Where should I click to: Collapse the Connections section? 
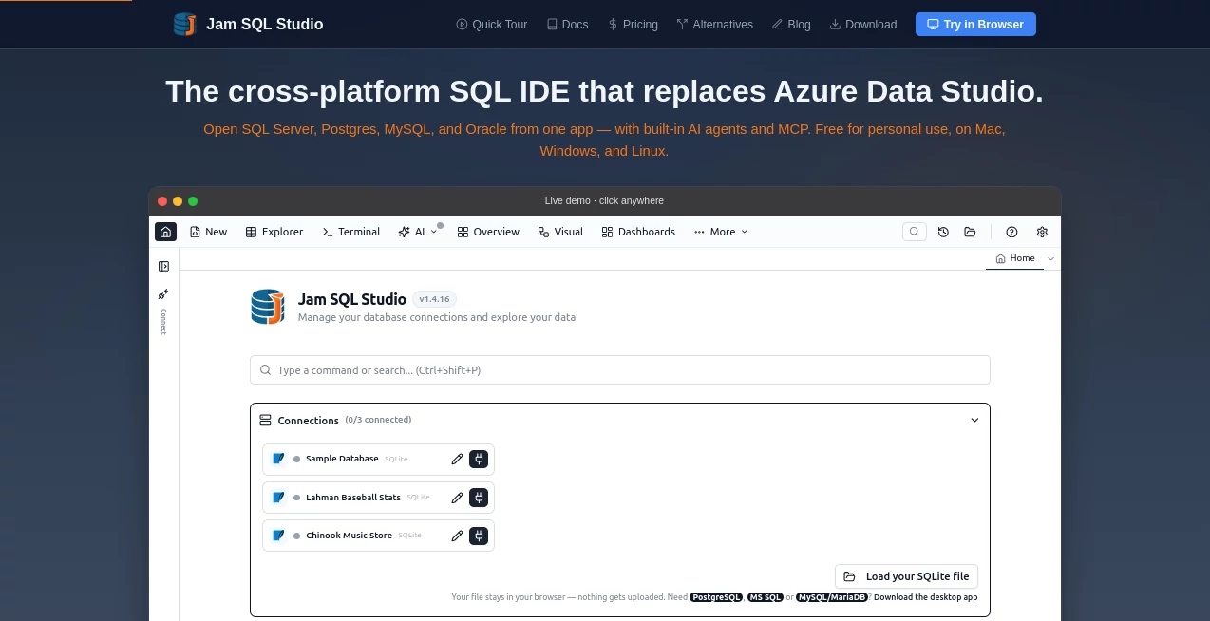(974, 420)
